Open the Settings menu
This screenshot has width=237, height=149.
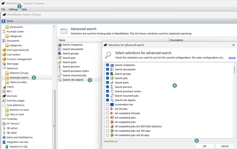pos(13,9)
